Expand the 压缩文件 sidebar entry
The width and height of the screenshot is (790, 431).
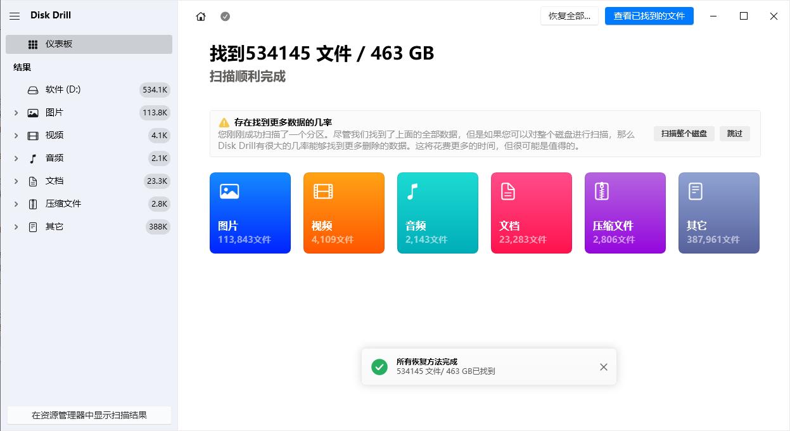16,203
